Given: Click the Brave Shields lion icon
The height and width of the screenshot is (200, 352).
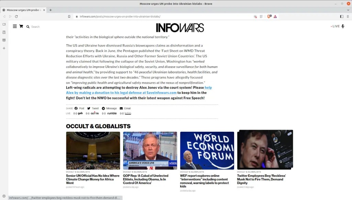Looking at the screenshot, I should (x=269, y=16).
